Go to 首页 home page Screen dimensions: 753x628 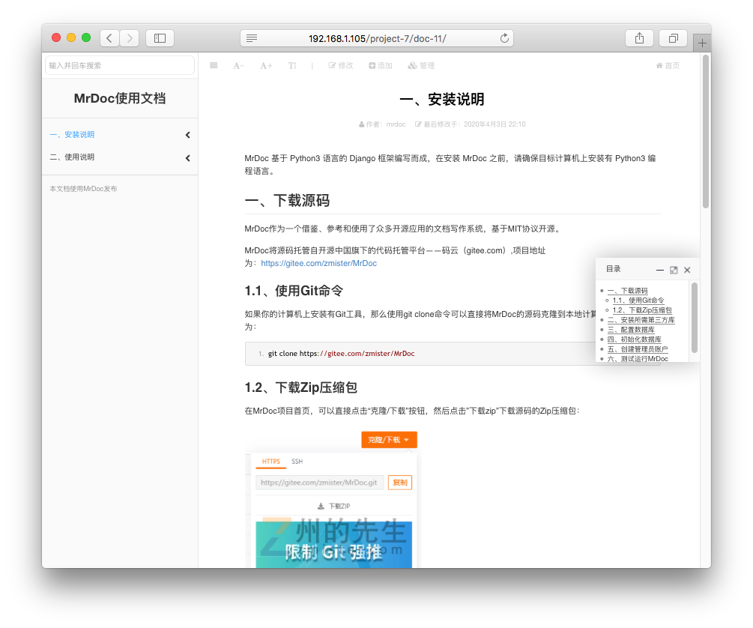coord(668,66)
